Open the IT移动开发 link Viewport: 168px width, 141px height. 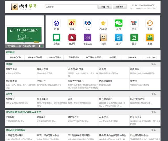pos(73,117)
